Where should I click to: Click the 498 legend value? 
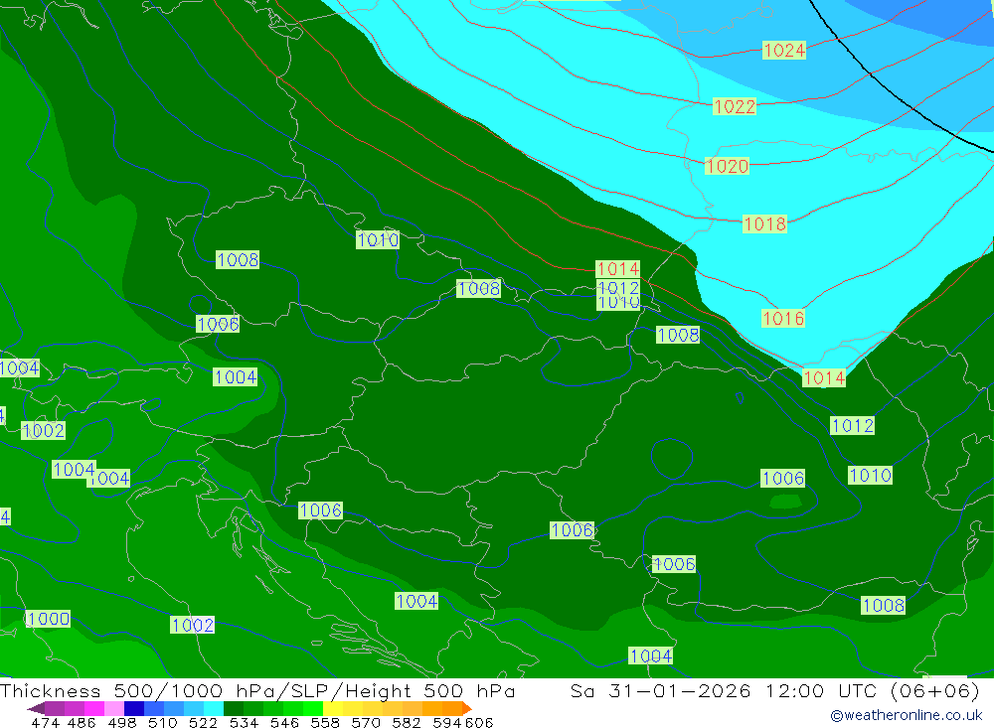click(121, 722)
